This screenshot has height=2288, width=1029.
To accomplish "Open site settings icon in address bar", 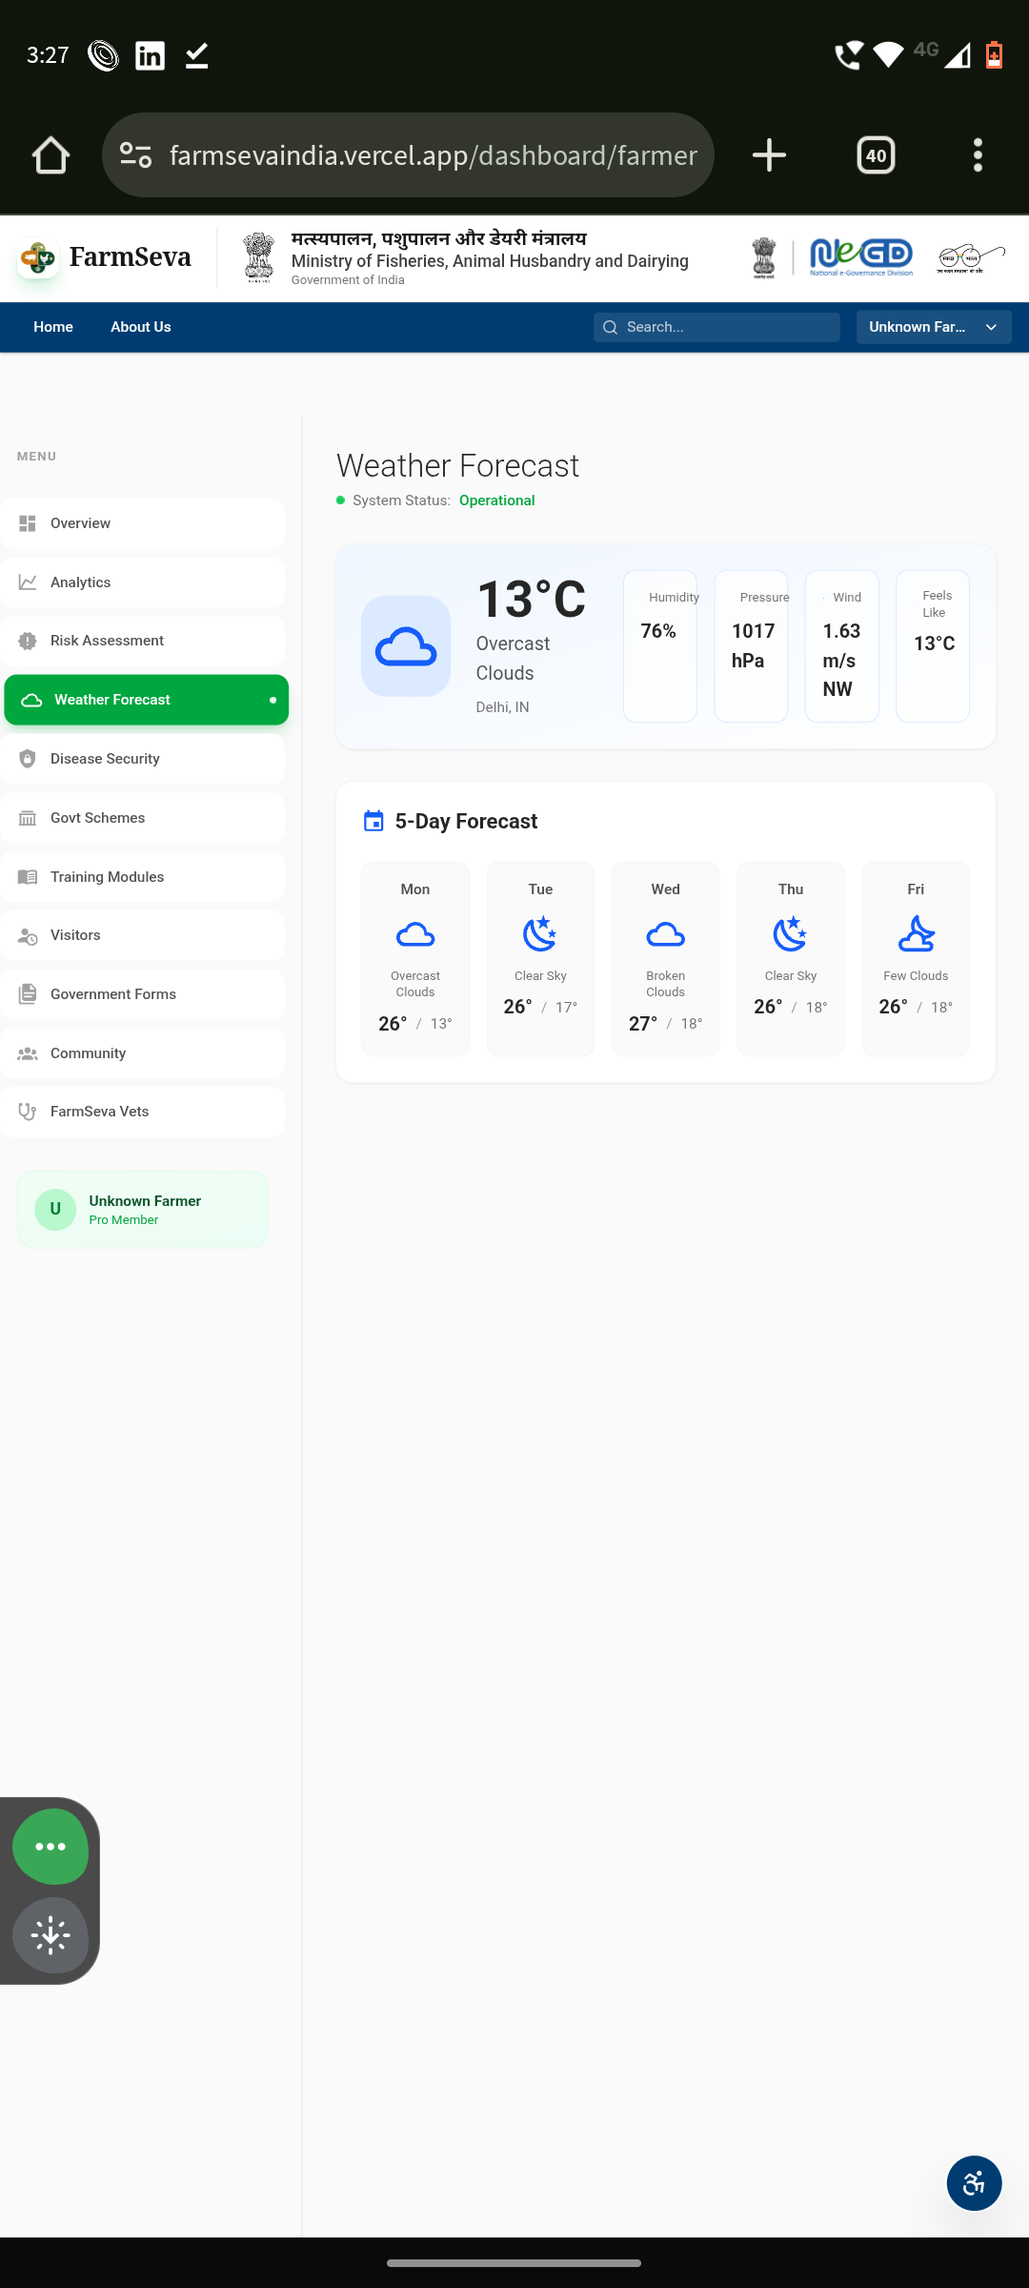I will point(136,155).
